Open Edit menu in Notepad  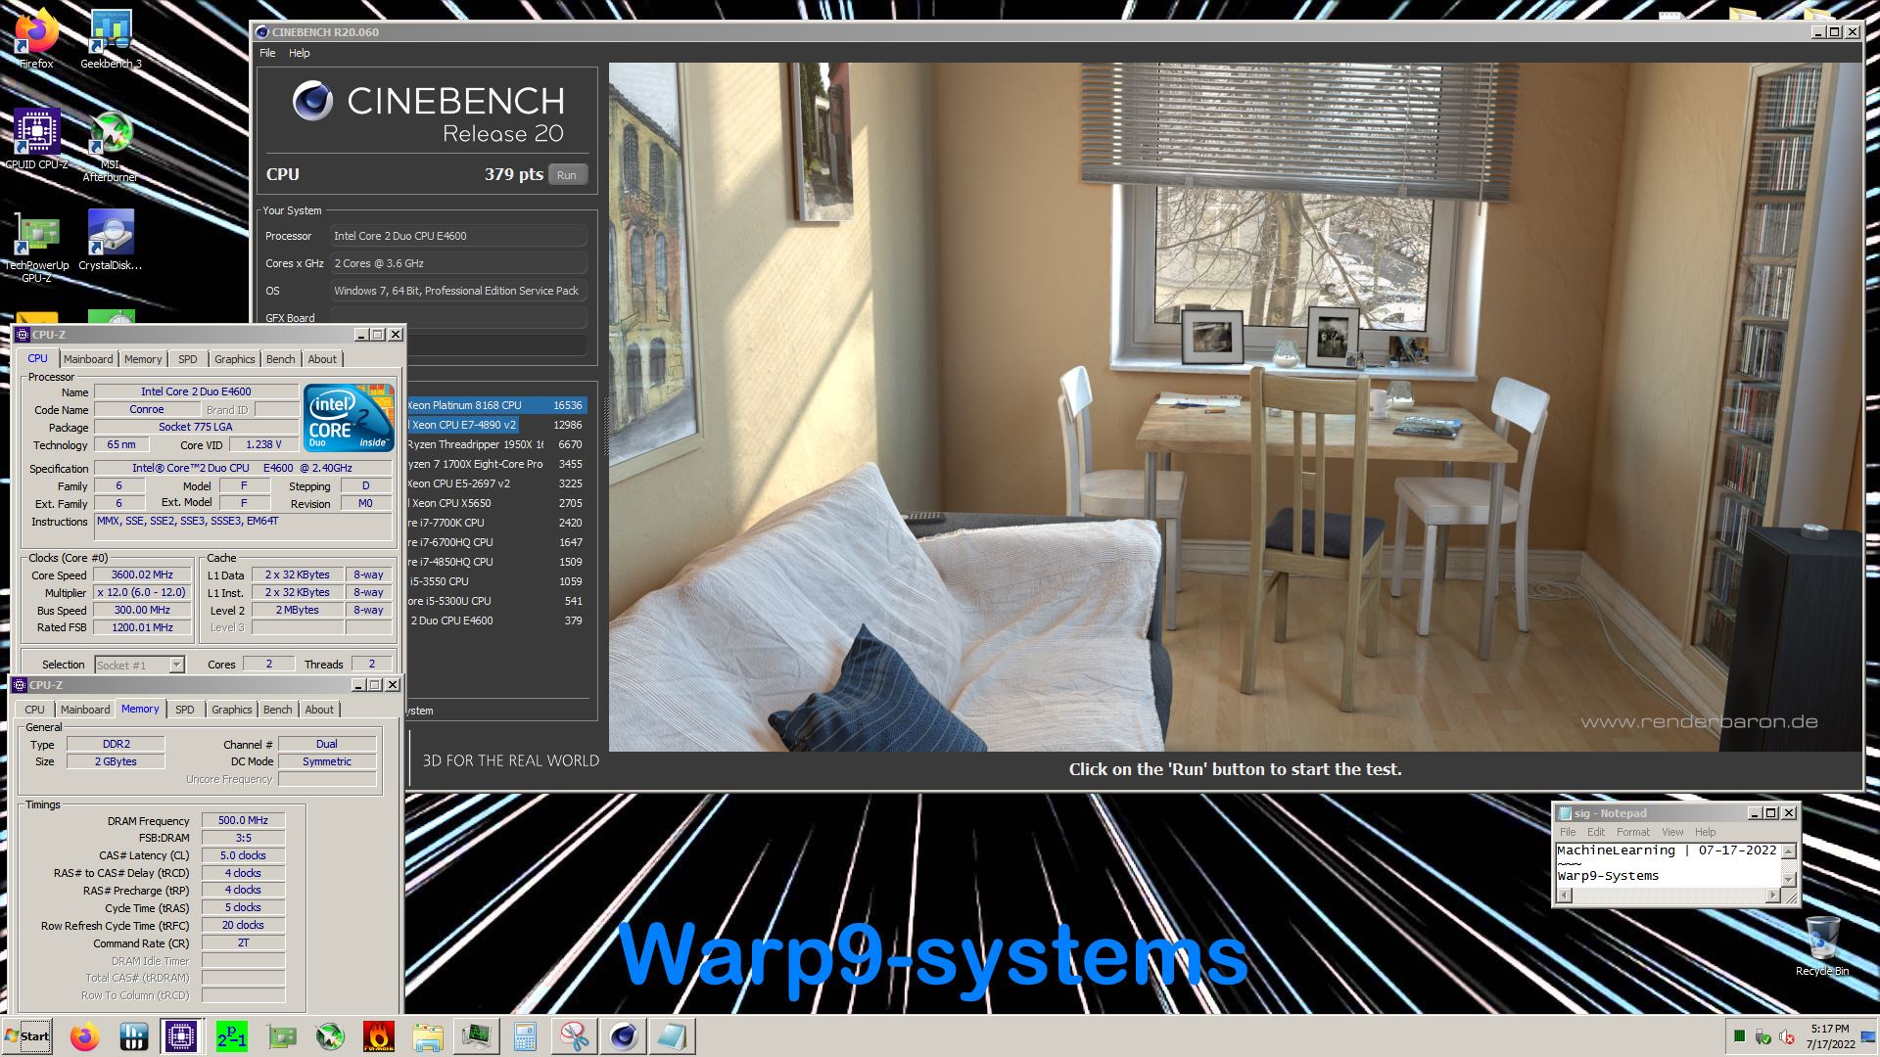1596,832
